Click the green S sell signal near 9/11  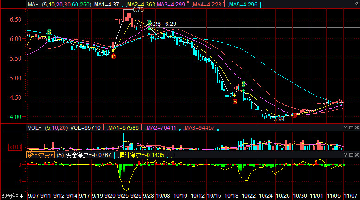(x=49, y=32)
